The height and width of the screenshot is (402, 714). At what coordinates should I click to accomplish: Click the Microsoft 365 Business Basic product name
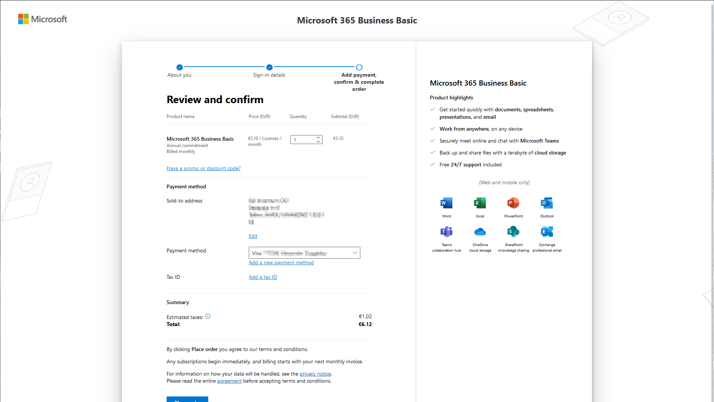tap(200, 139)
